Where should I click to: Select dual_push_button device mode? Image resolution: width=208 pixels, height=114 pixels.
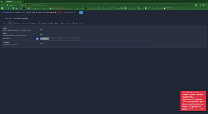coord(75,39)
